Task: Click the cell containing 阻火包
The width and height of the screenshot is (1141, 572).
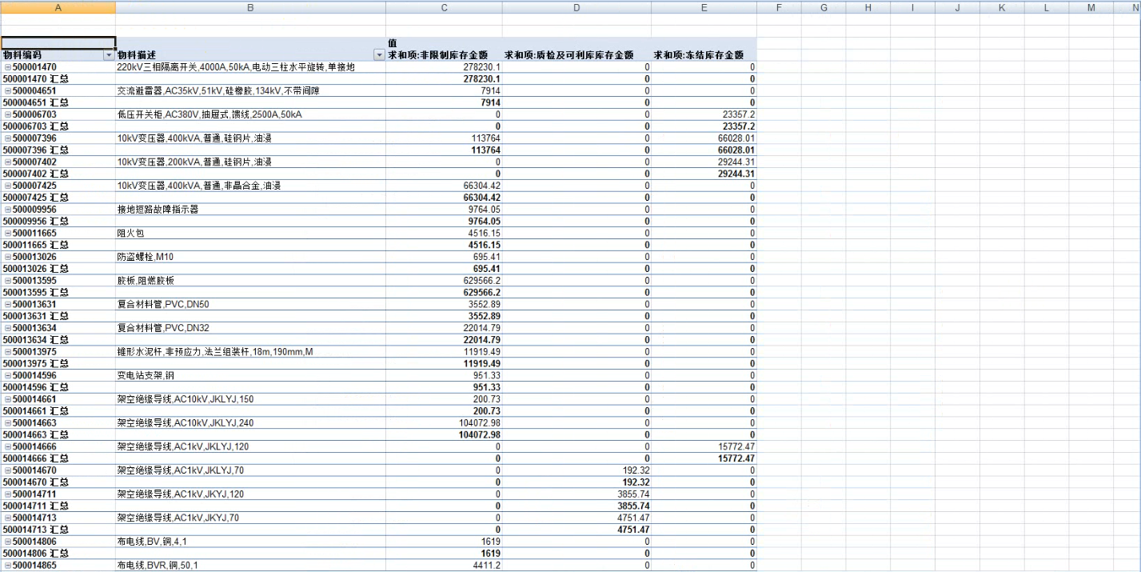Action: tap(249, 233)
